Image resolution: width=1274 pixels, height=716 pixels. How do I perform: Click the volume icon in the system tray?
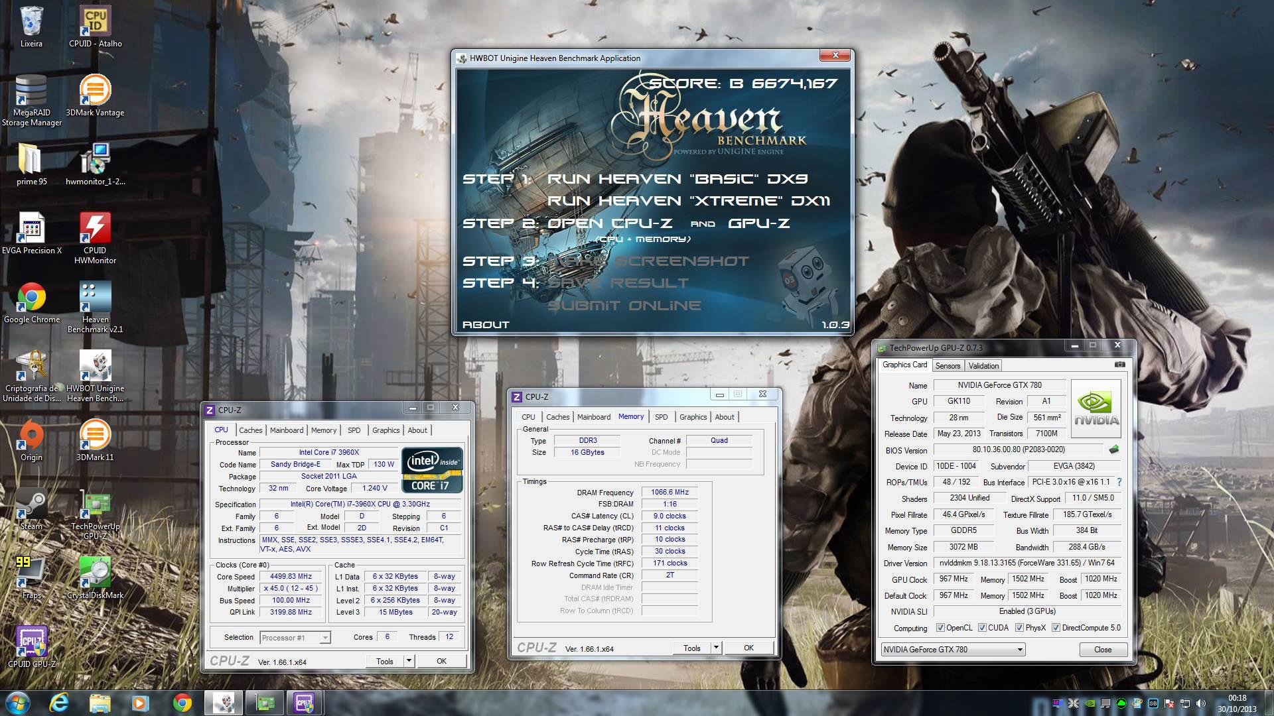1202,703
